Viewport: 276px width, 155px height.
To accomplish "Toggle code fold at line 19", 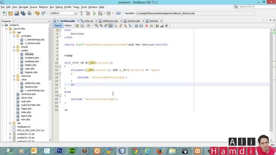I will [60, 96].
